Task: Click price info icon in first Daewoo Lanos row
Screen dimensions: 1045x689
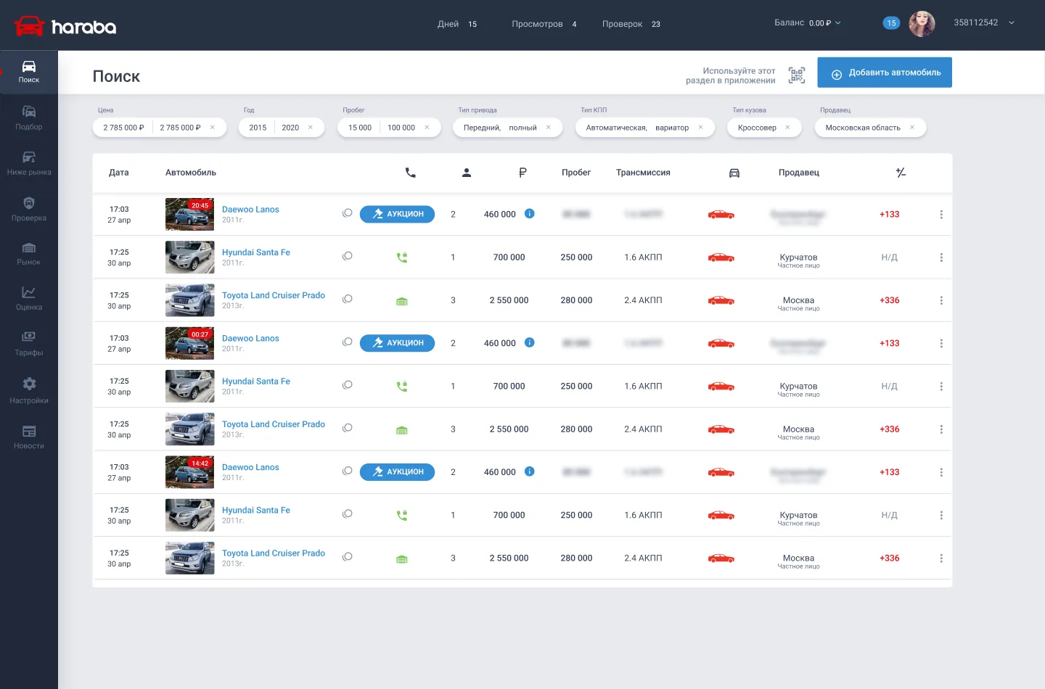Action: pos(530,213)
